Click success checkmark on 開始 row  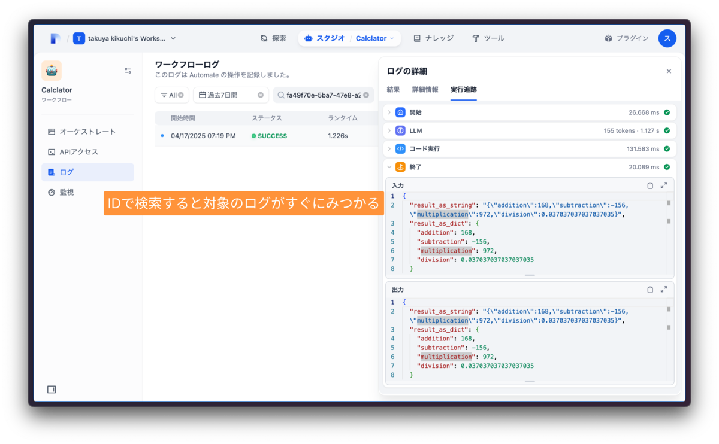pyautogui.click(x=667, y=112)
